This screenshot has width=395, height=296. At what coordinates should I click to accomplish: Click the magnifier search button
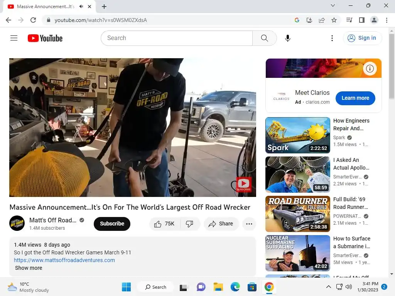[265, 38]
